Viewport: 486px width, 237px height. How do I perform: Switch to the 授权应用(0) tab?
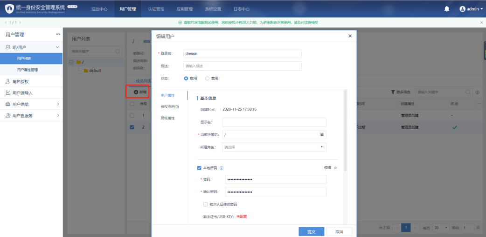click(x=170, y=106)
